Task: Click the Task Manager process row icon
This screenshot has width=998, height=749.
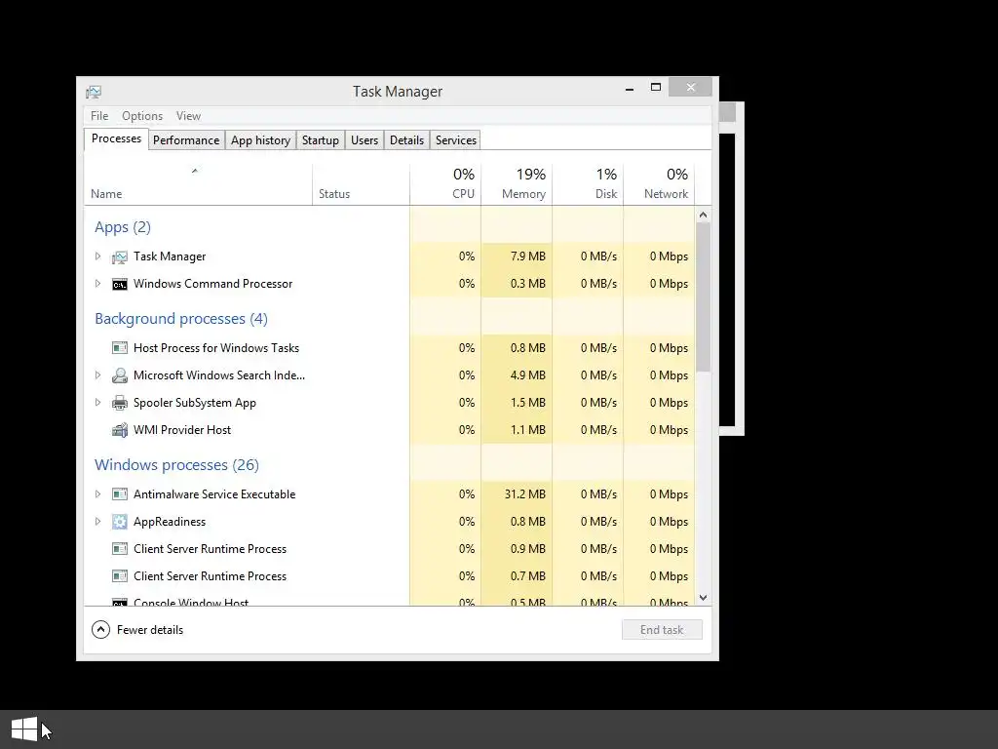Action: tap(120, 256)
